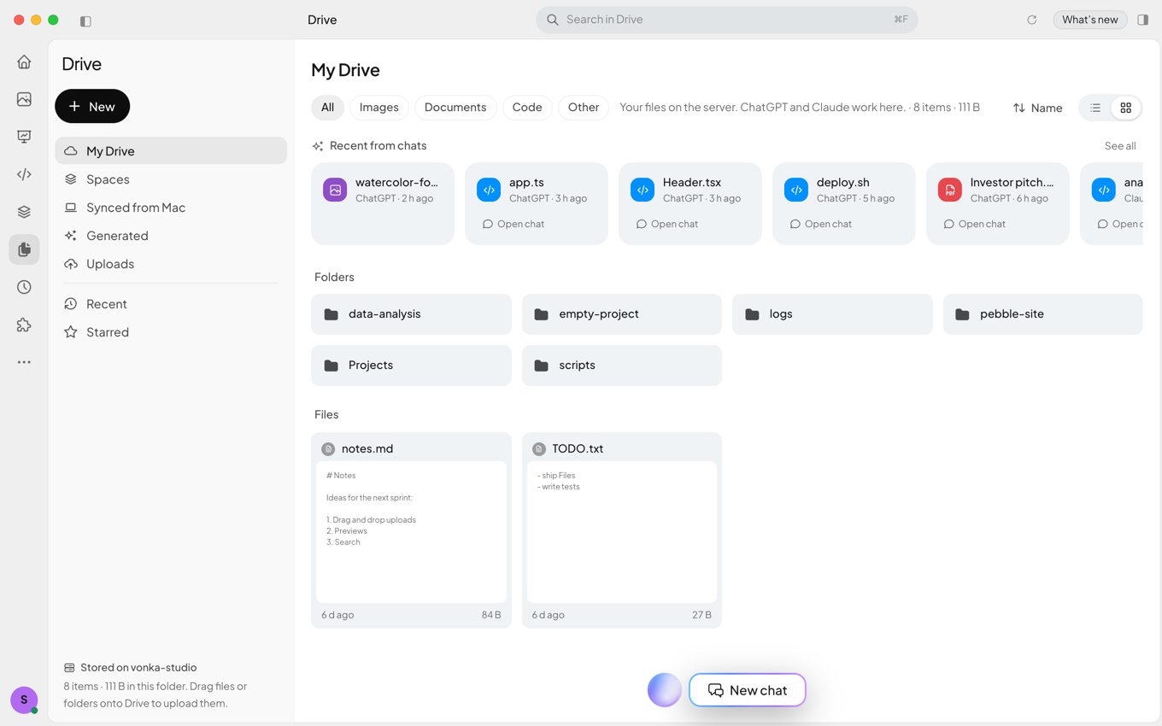Select the TODO.txt file preview
This screenshot has width=1162, height=726.
tap(622, 530)
